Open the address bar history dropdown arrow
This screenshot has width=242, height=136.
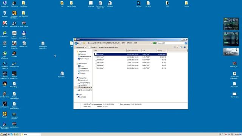tap(151, 43)
